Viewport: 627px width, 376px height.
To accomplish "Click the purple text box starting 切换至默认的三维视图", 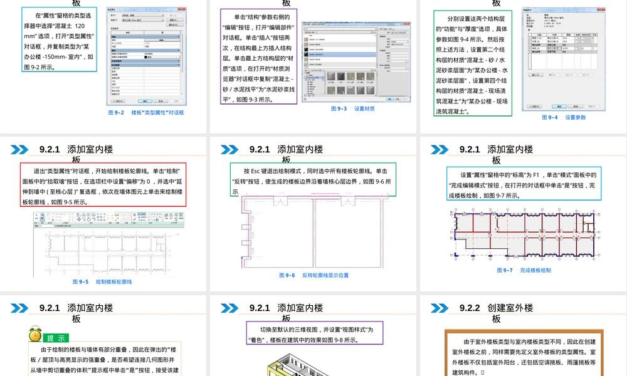I will [x=315, y=333].
